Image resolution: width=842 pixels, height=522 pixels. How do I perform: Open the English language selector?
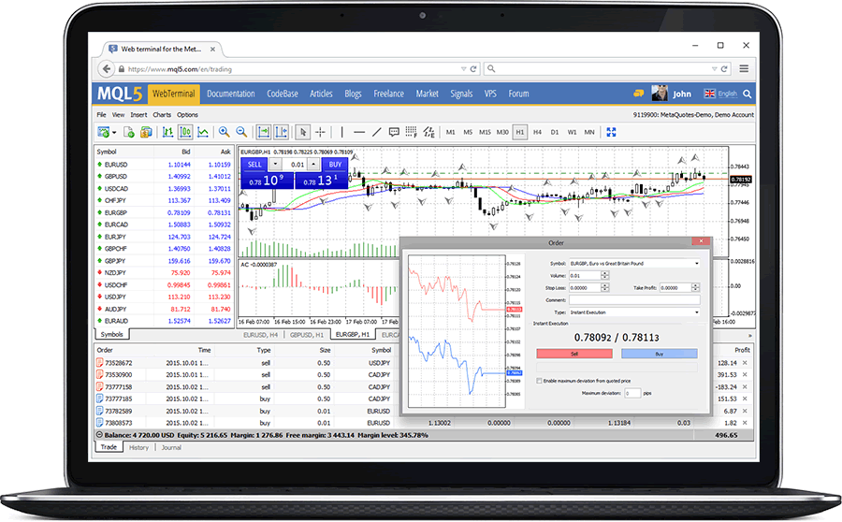click(x=720, y=94)
